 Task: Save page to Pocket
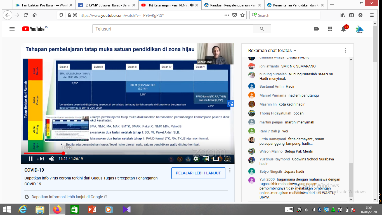coord(235,15)
